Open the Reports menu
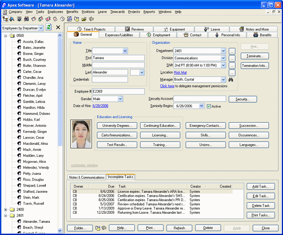 tap(149, 12)
